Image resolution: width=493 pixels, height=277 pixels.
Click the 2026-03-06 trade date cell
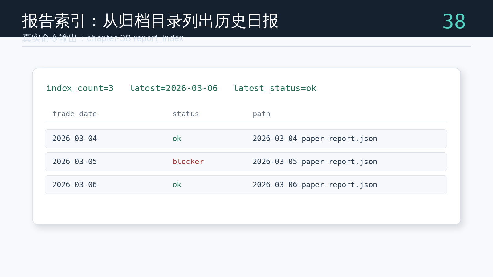pos(75,185)
